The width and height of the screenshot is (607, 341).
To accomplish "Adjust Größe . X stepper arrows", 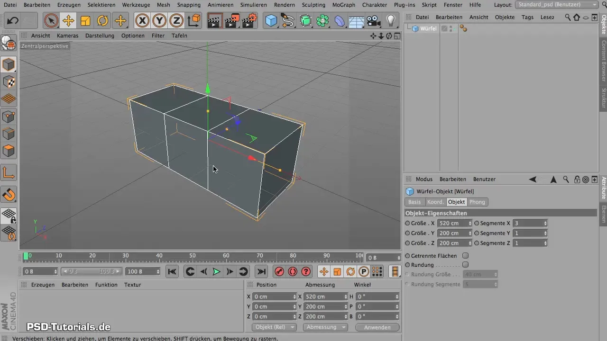I will click(x=470, y=223).
